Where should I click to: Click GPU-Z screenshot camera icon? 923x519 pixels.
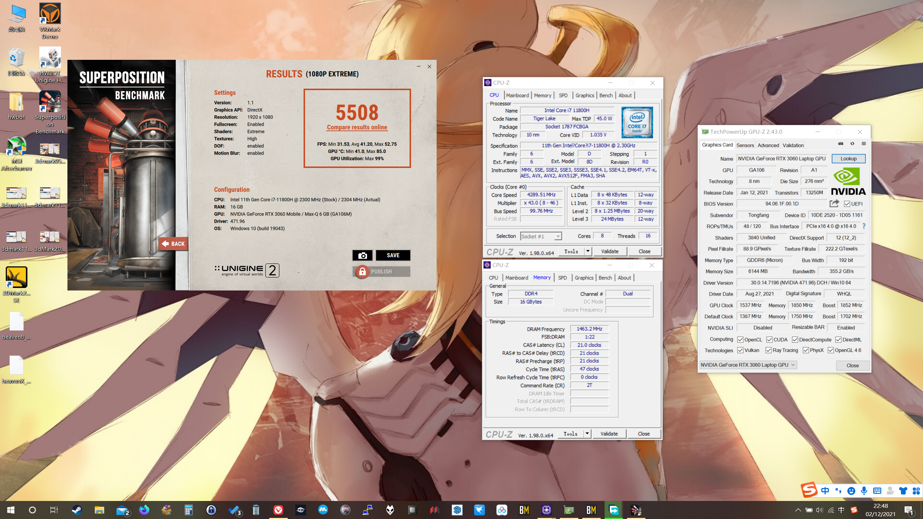(841, 144)
